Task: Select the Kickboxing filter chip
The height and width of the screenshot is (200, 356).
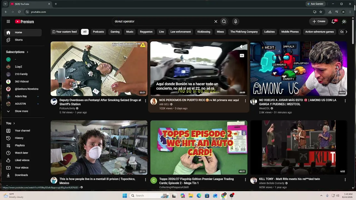Action: [204, 32]
